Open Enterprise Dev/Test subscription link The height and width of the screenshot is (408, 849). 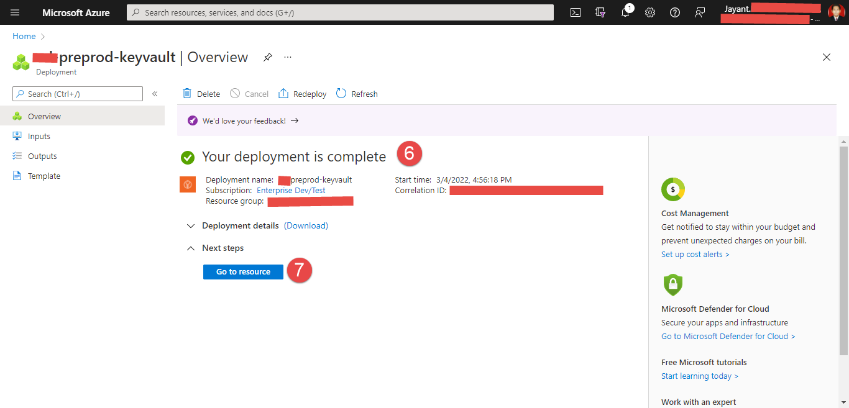291,191
